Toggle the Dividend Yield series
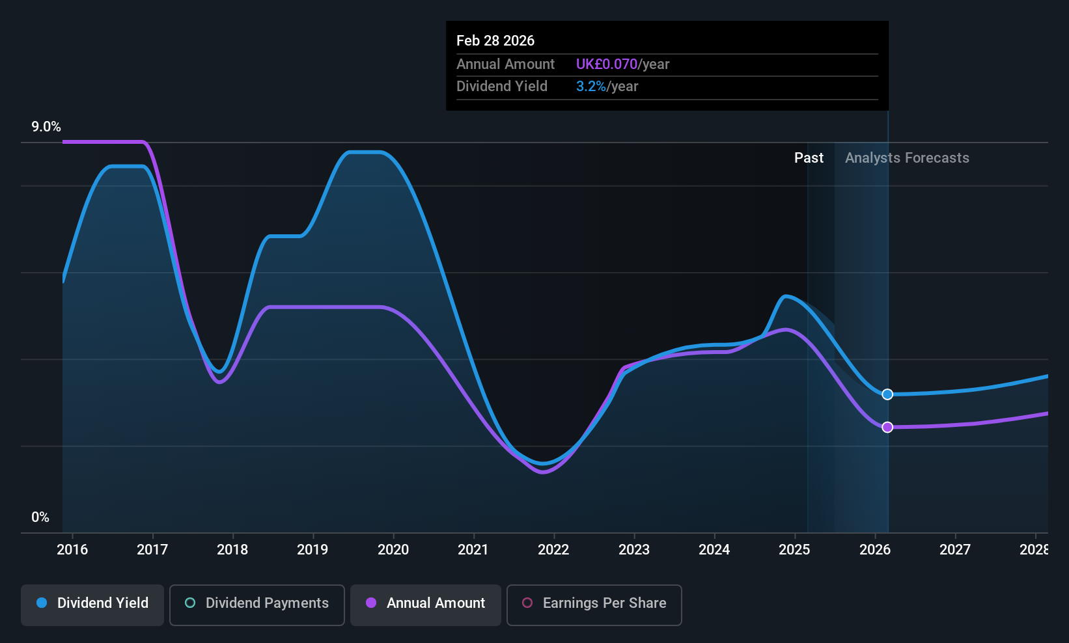This screenshot has height=643, width=1069. click(92, 605)
